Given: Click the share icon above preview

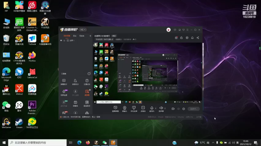Looking at the screenshot, I should 198,38.
